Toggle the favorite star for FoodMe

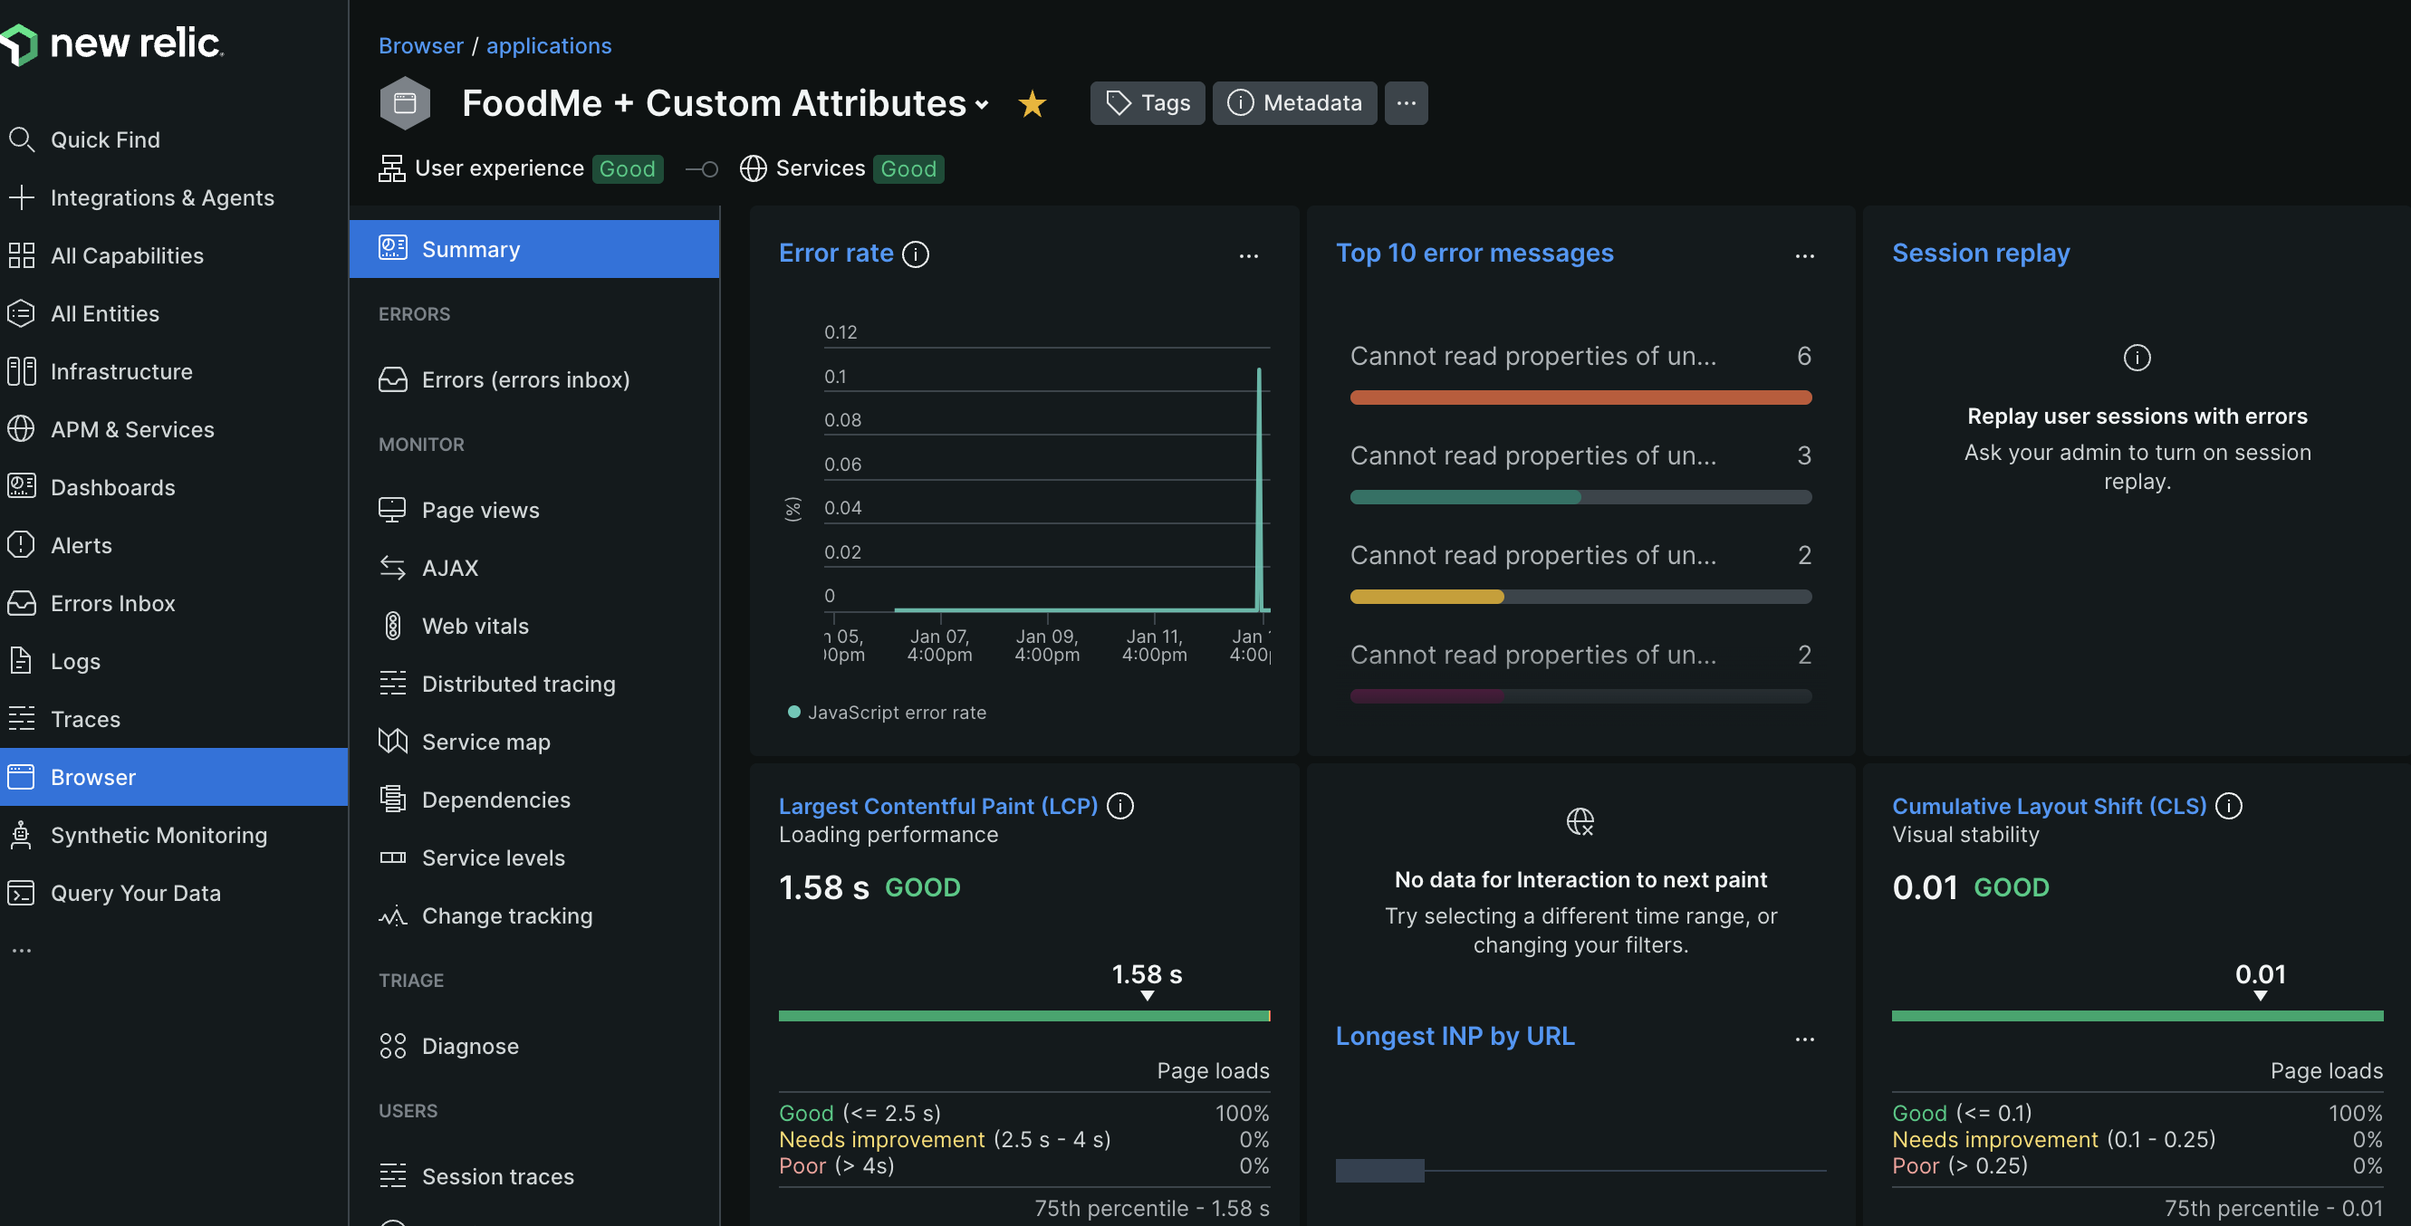[1033, 103]
